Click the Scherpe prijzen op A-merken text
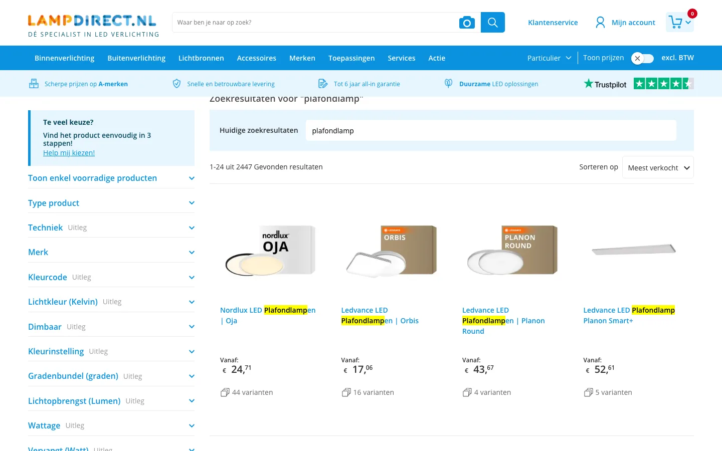The width and height of the screenshot is (722, 451). 86,84
